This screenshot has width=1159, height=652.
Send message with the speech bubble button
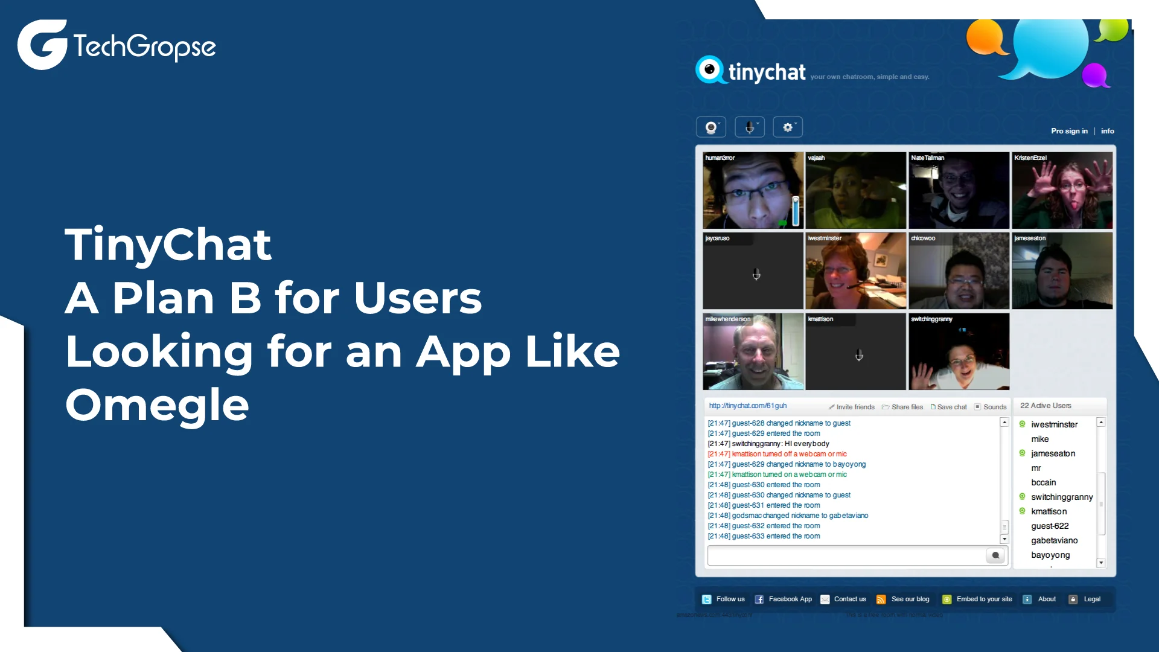995,555
